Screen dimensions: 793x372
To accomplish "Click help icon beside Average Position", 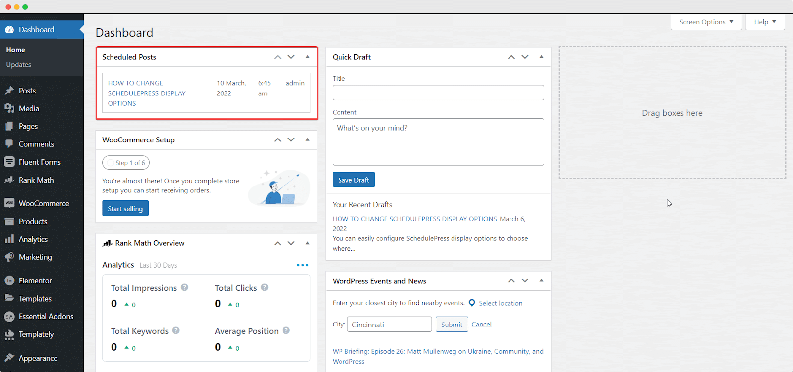I will (x=286, y=330).
